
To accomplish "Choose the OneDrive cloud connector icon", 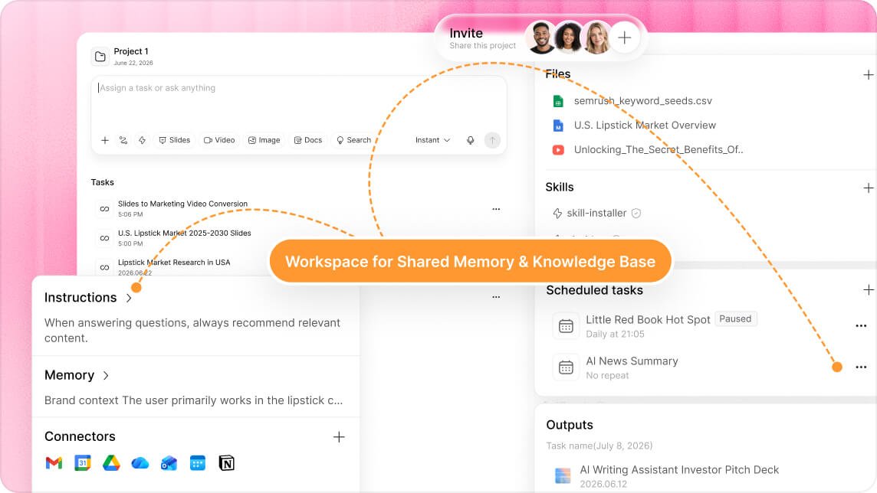I will tap(140, 463).
